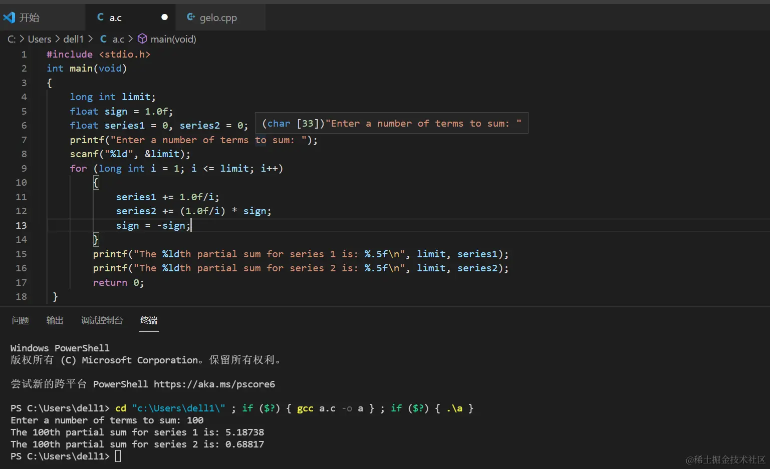Click on '<stdio.h>' in the include line
The width and height of the screenshot is (770, 469).
point(125,54)
